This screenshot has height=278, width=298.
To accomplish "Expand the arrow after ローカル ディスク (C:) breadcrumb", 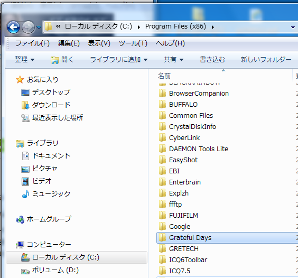I will click(139, 27).
